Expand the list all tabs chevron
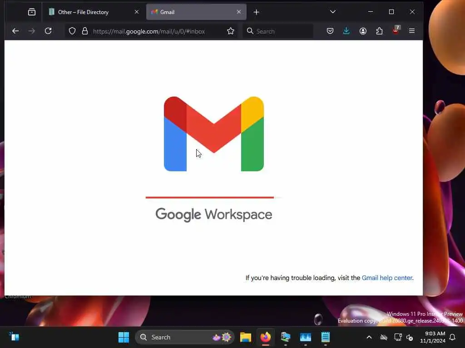This screenshot has width=465, height=348. pos(333,12)
